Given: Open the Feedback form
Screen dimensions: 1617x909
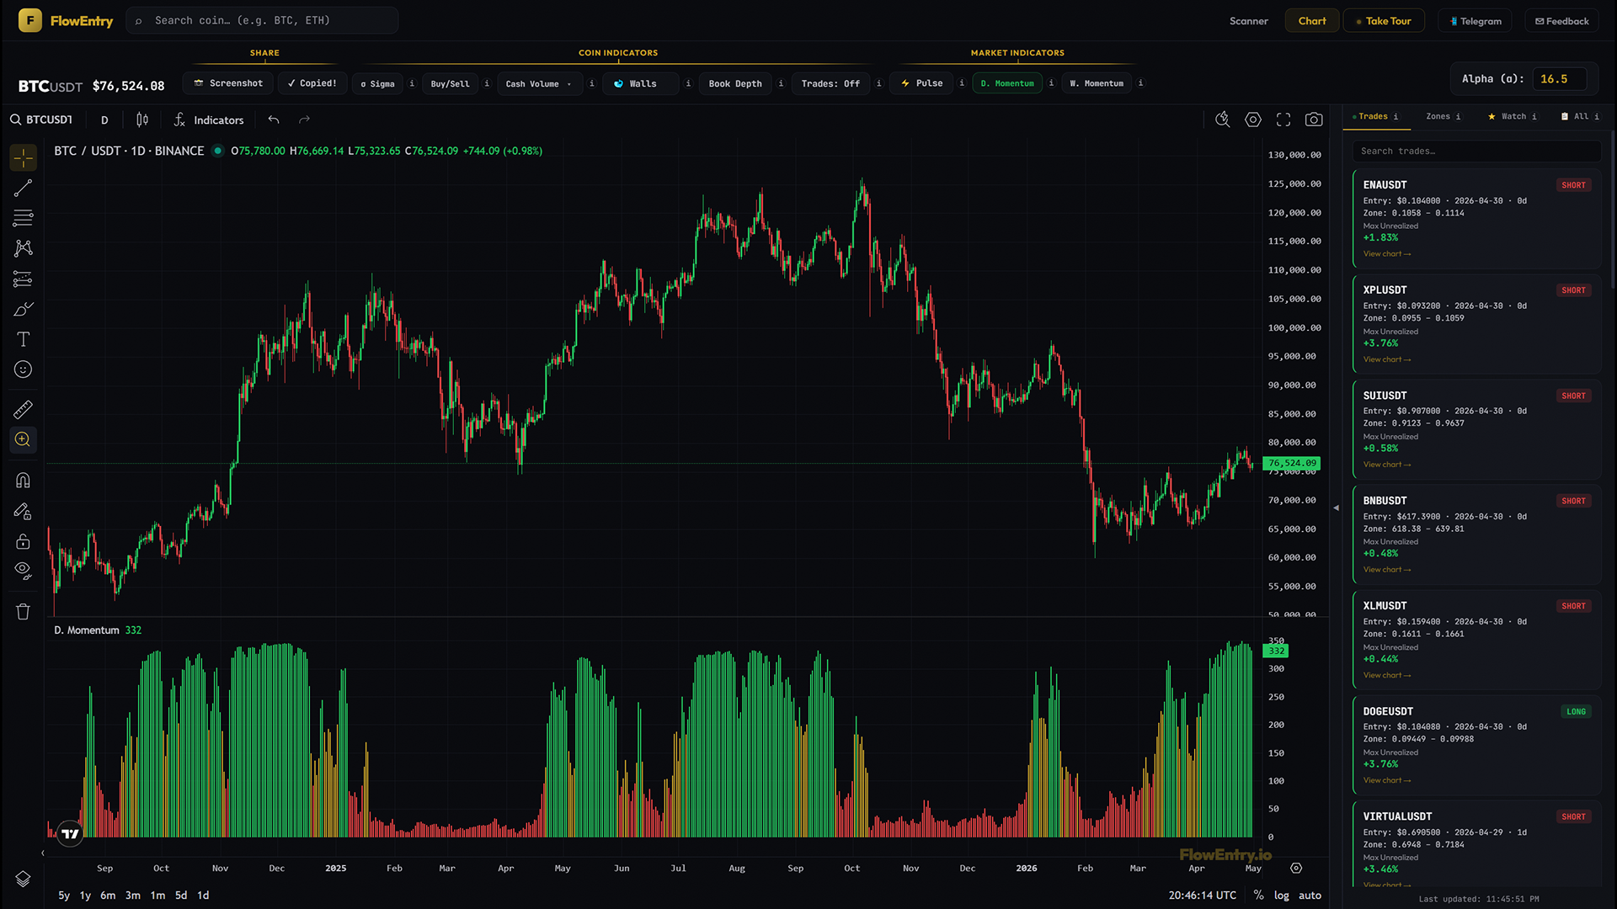Looking at the screenshot, I should coord(1562,21).
